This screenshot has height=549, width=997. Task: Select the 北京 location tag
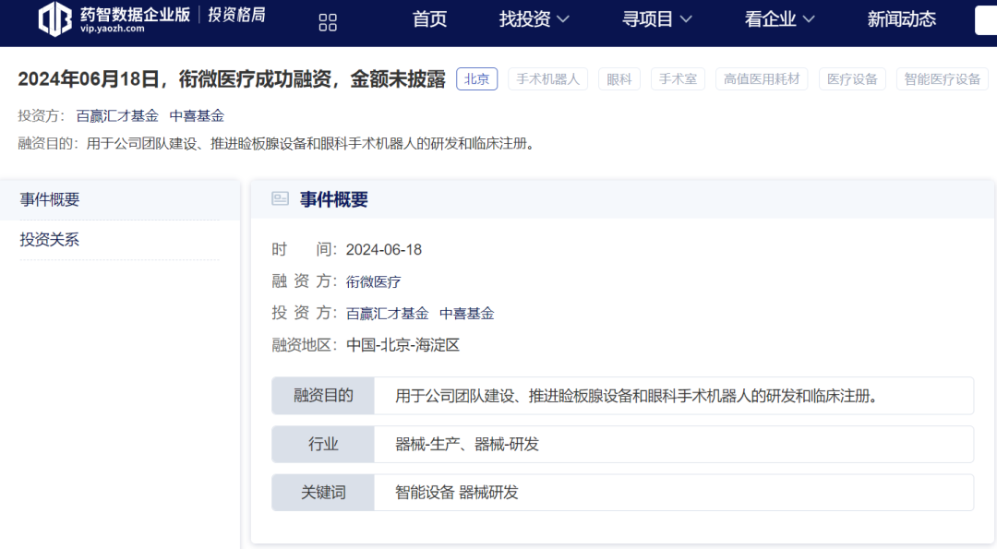476,79
